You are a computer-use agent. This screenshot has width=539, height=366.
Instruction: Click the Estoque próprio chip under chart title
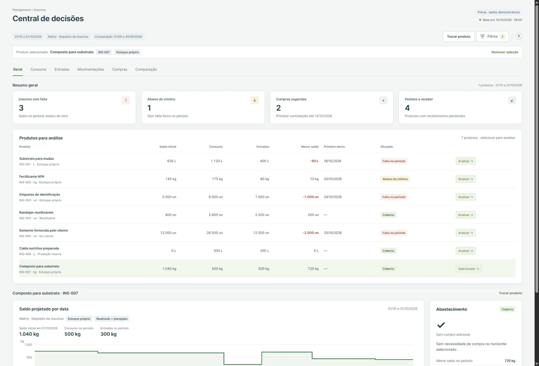[79, 319]
